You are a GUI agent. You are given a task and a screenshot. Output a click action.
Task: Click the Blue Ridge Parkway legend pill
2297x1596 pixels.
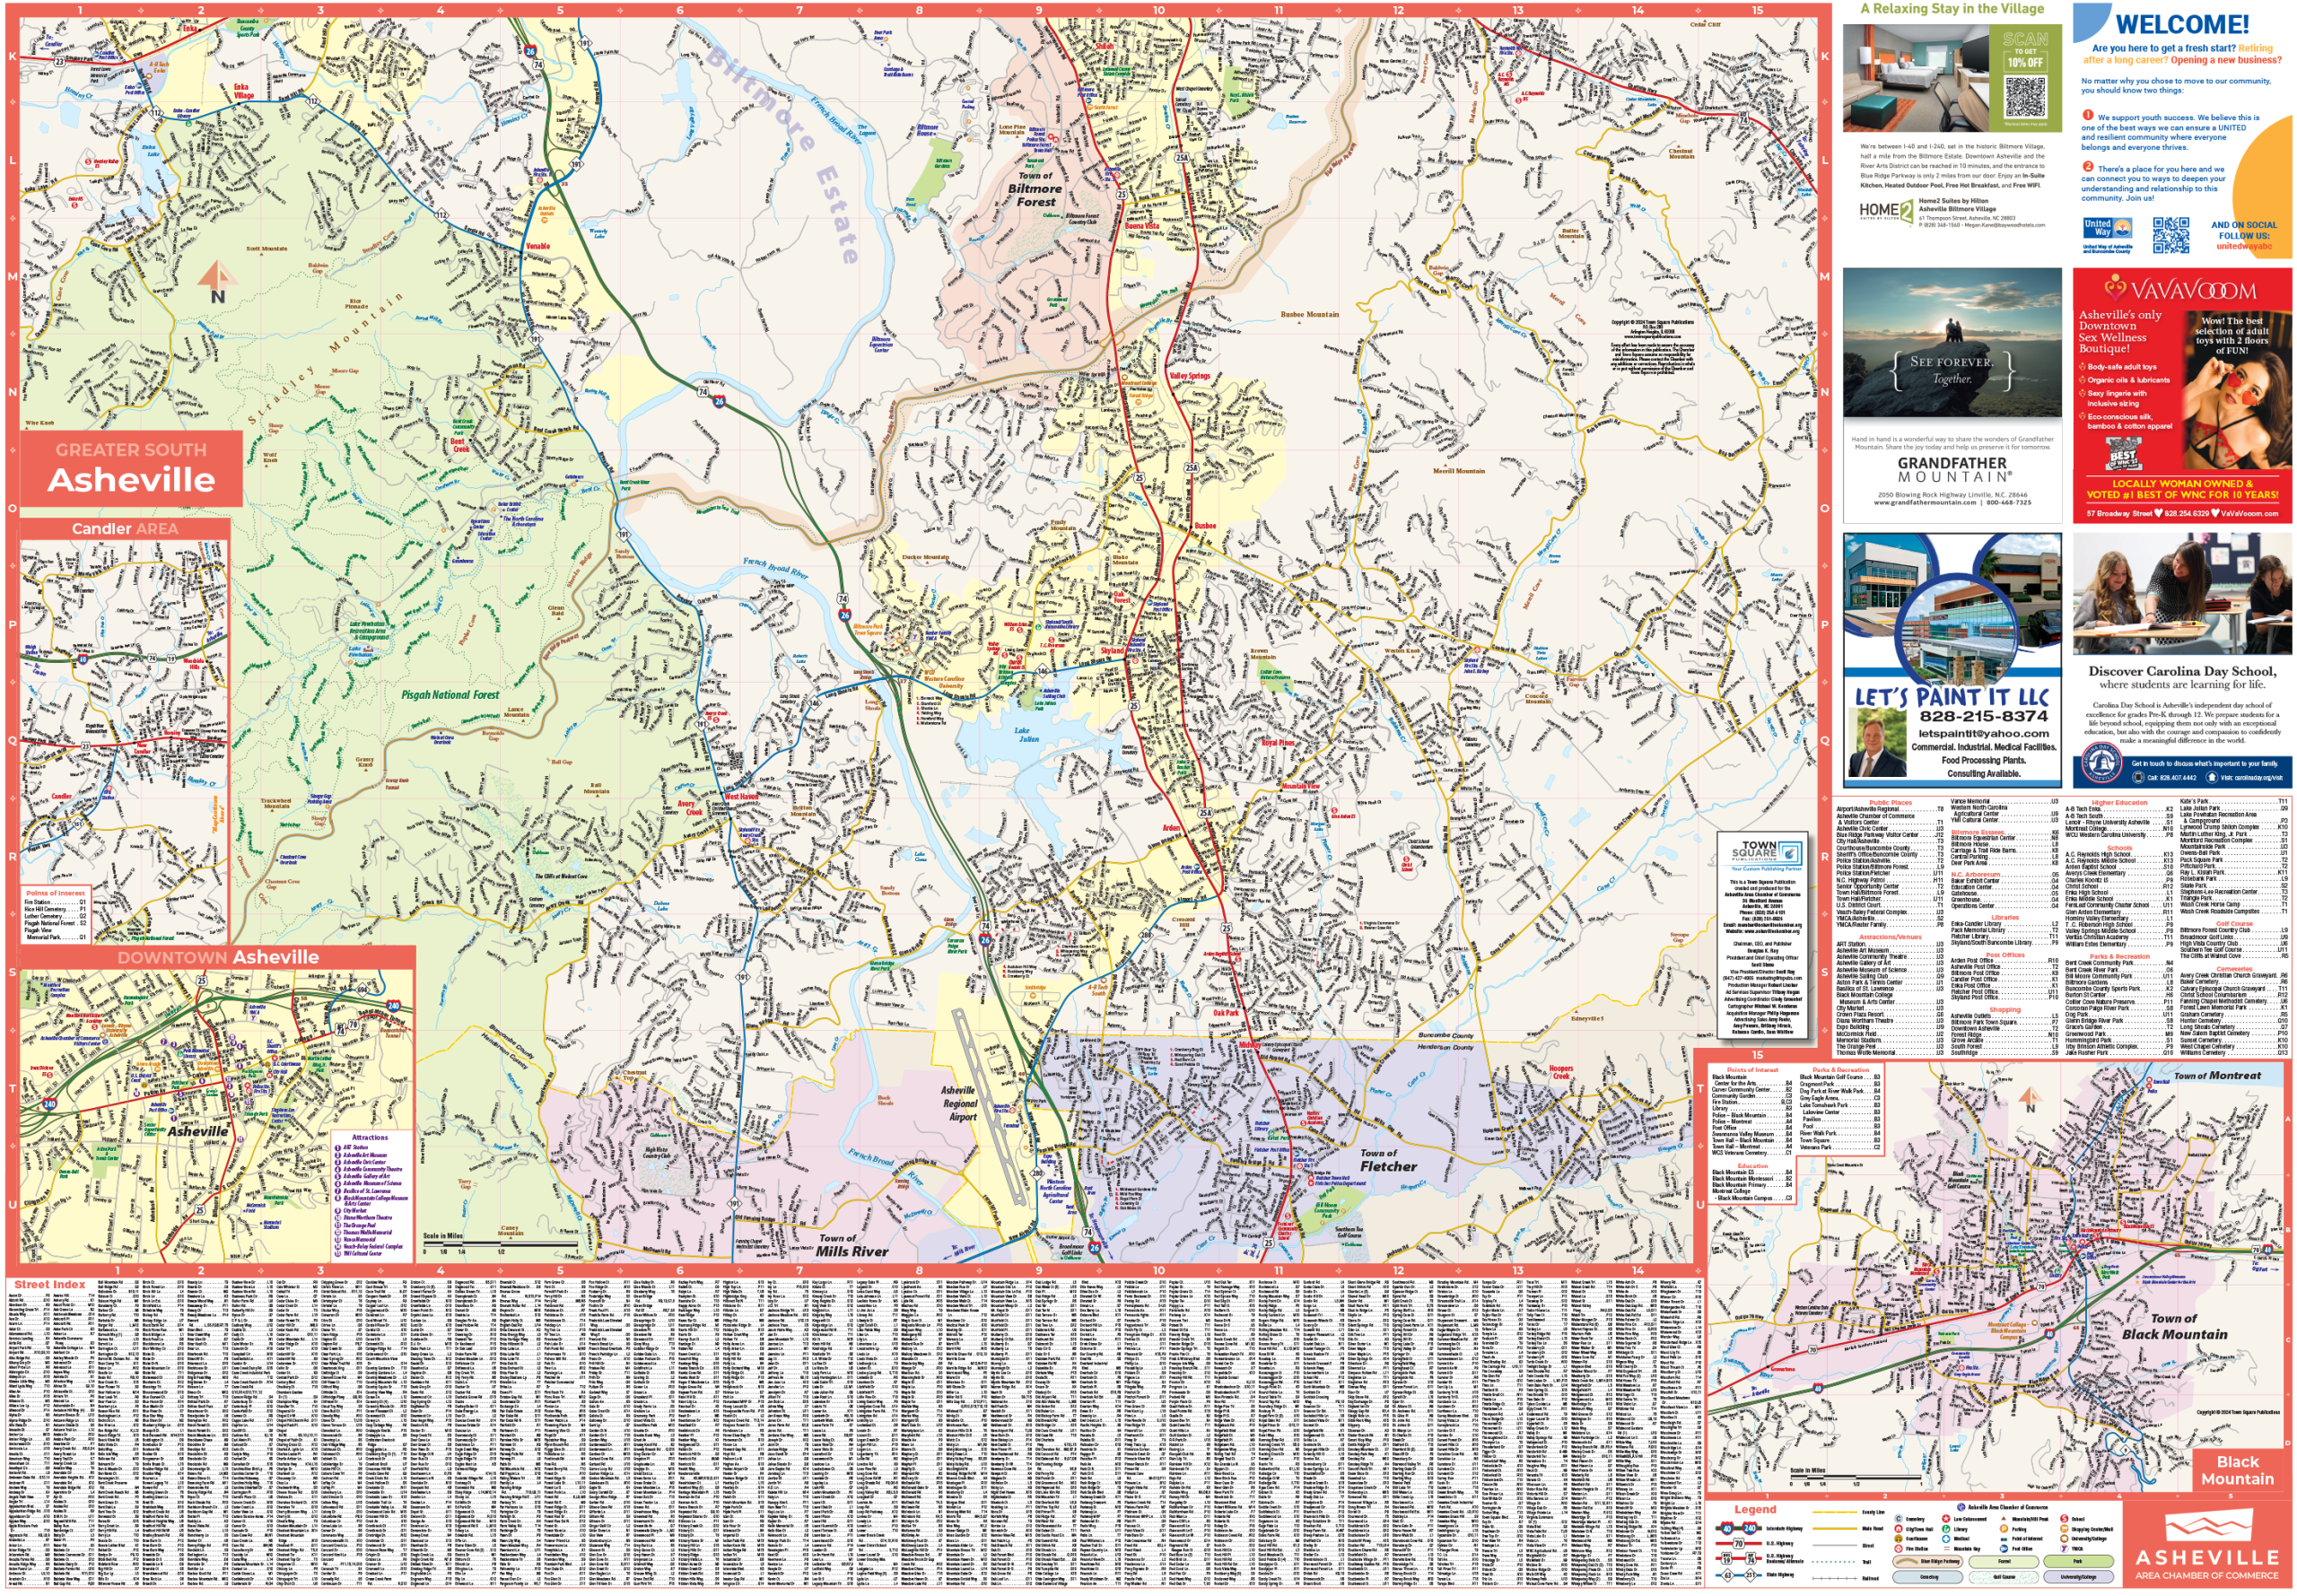coord(1927,1562)
